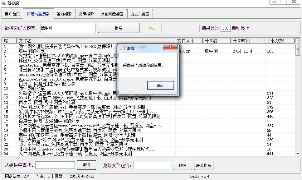Image resolution: width=302 pixels, height=180 pixels.
Task: Select the 文库搜索 tab
Action: pos(86,14)
